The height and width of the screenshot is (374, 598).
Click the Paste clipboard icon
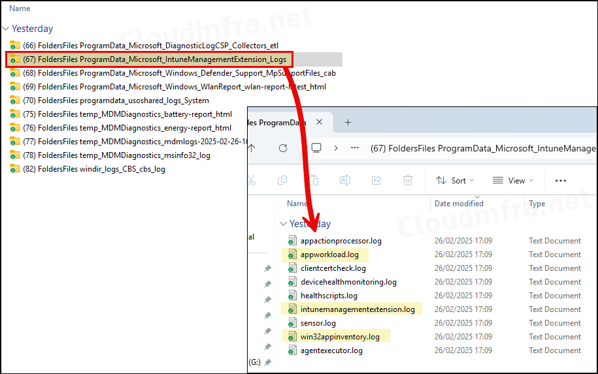tap(314, 180)
